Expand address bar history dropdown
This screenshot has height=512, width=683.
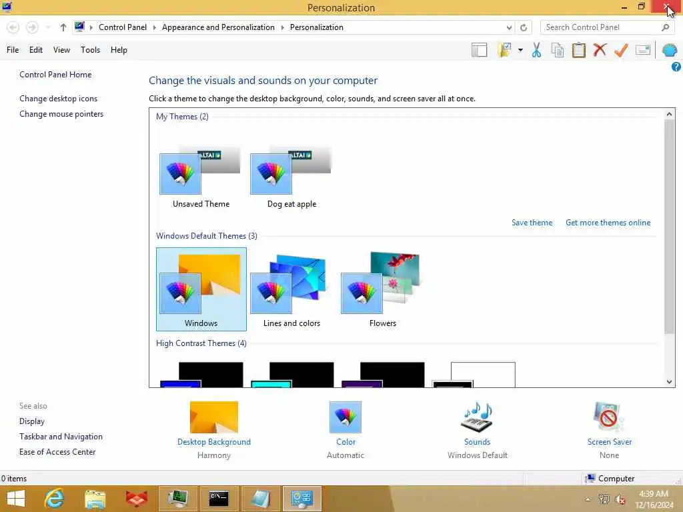tap(509, 27)
